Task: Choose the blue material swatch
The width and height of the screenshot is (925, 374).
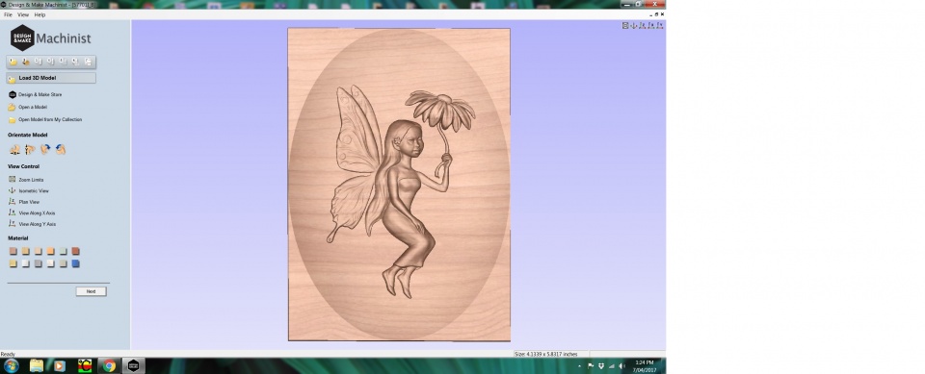Action: point(75,263)
